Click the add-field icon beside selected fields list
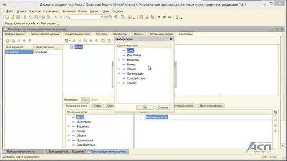Screen dimensions: 287x161 point(275,112)
